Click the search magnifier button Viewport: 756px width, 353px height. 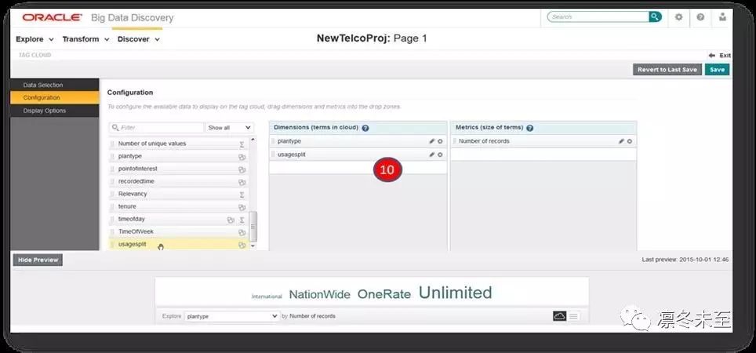pos(655,17)
